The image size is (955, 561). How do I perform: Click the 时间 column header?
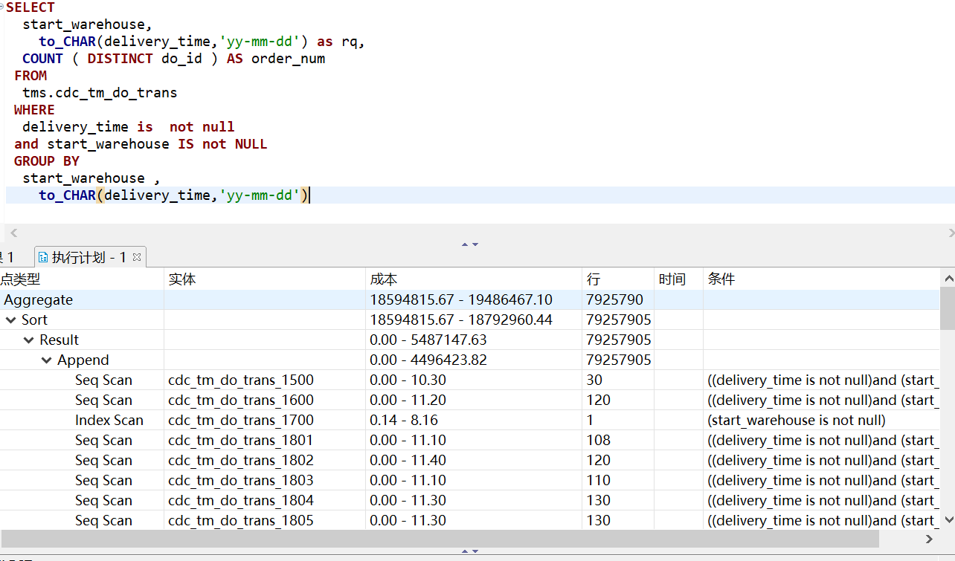672,279
